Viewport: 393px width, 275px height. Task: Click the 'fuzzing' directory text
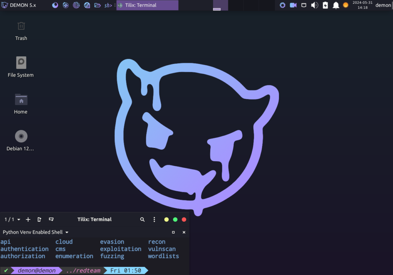[112, 256]
